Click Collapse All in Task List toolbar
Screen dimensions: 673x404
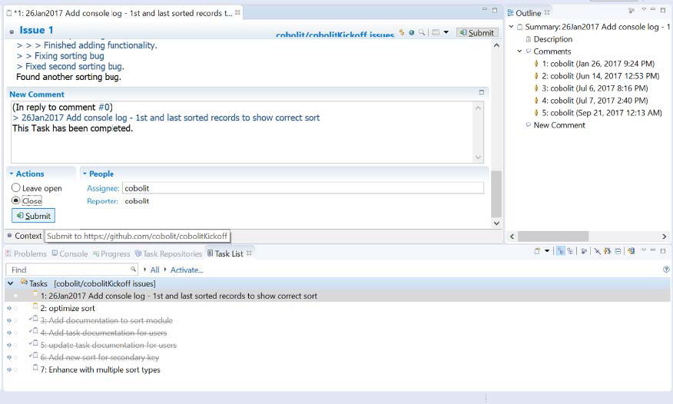[618, 251]
